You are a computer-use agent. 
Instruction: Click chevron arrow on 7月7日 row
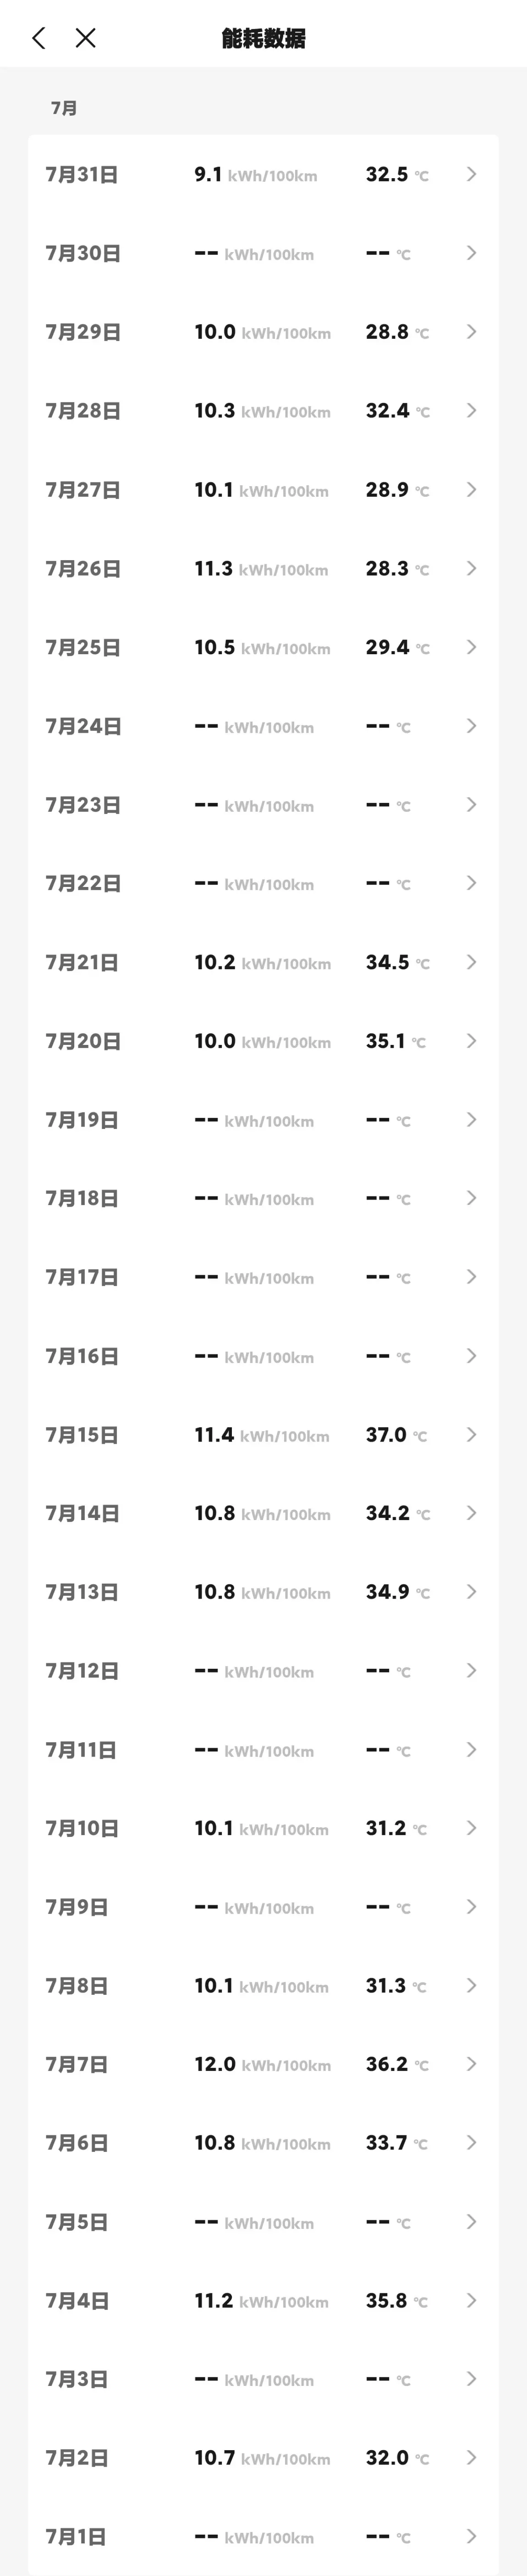(x=471, y=2064)
